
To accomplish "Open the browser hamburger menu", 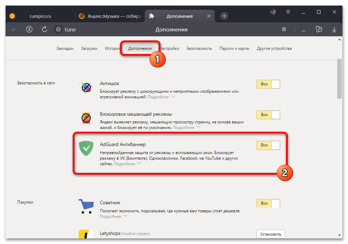I will 288,12.
